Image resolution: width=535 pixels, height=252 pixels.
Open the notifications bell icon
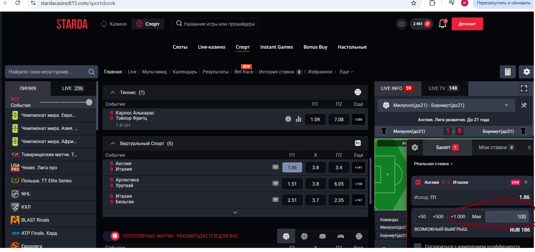pyautogui.click(x=442, y=24)
